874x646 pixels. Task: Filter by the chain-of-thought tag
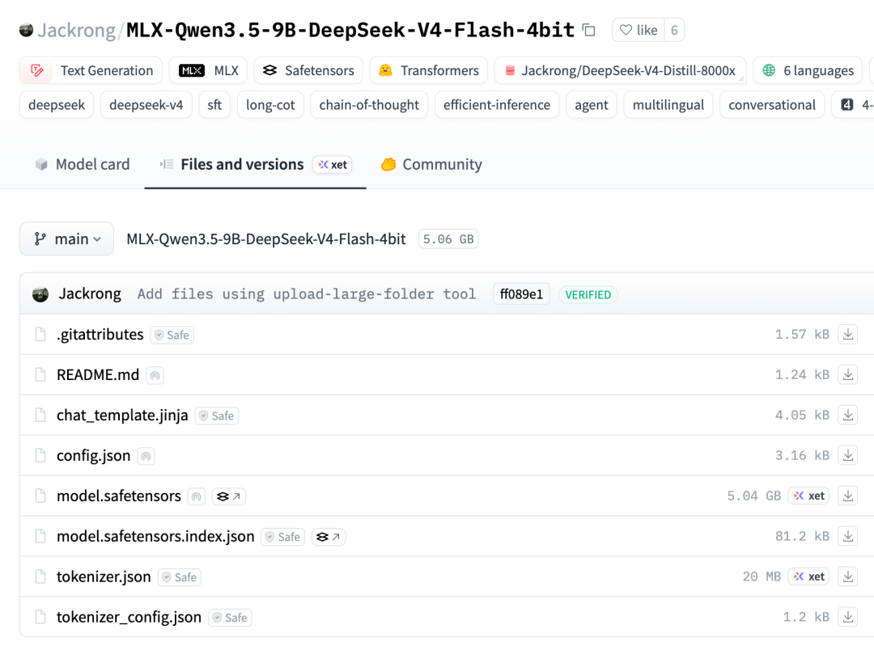coord(369,105)
